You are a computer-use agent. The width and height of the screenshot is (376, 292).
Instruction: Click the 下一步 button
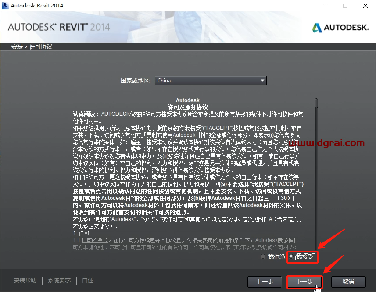(304, 281)
